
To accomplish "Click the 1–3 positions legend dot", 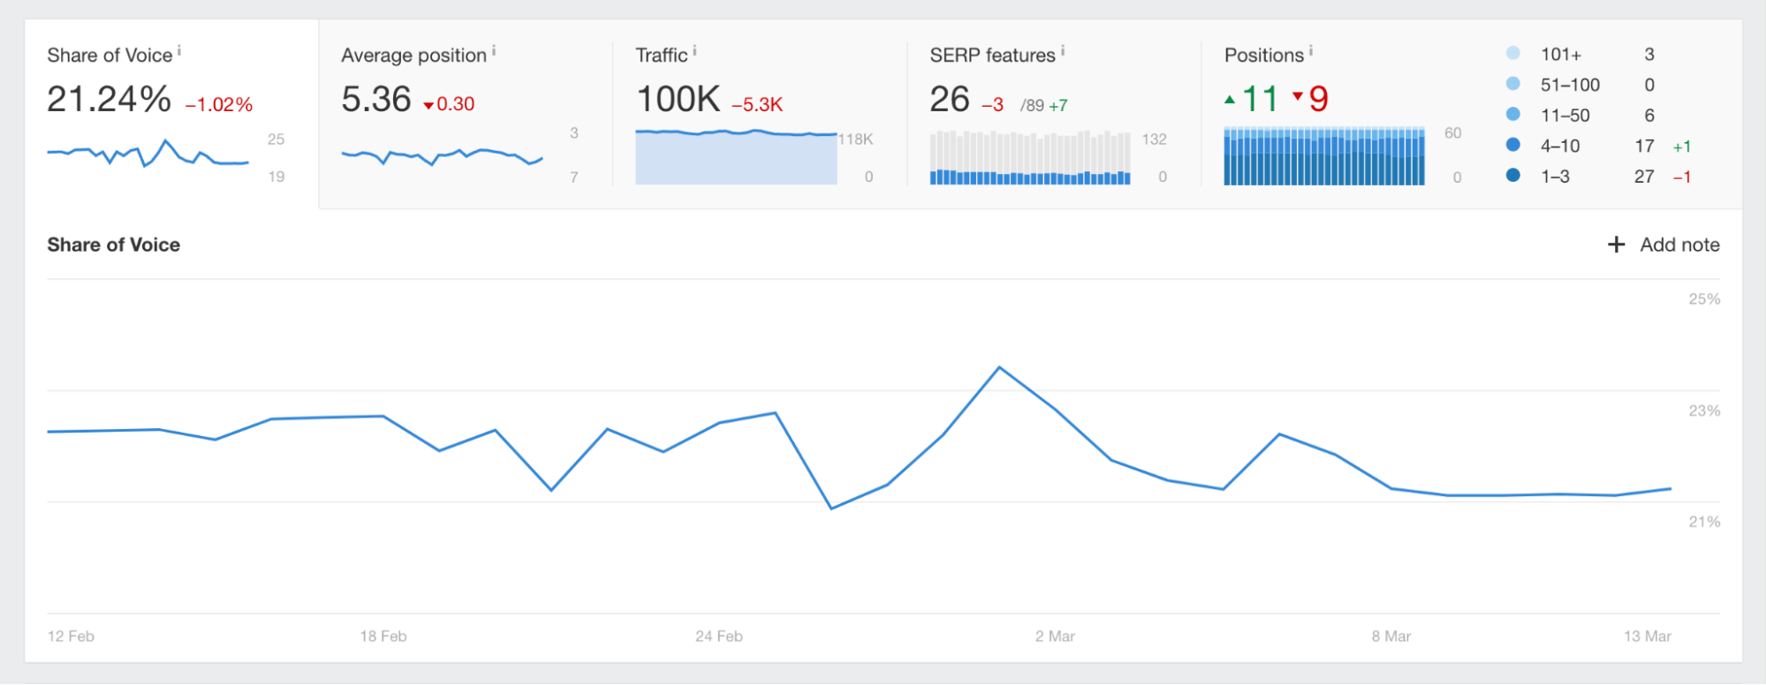I will (1513, 176).
